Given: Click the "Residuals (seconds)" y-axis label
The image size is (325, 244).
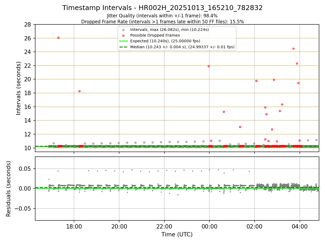Looking at the screenshot, I should (8, 189).
